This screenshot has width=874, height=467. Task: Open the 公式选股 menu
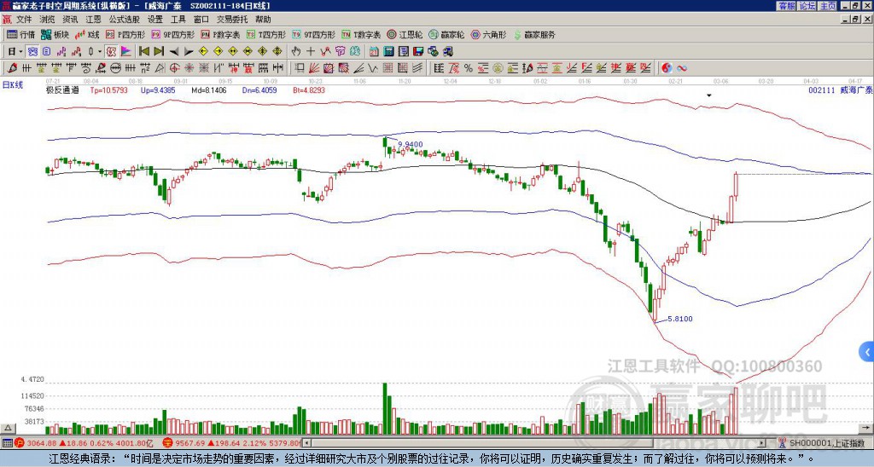pos(124,20)
